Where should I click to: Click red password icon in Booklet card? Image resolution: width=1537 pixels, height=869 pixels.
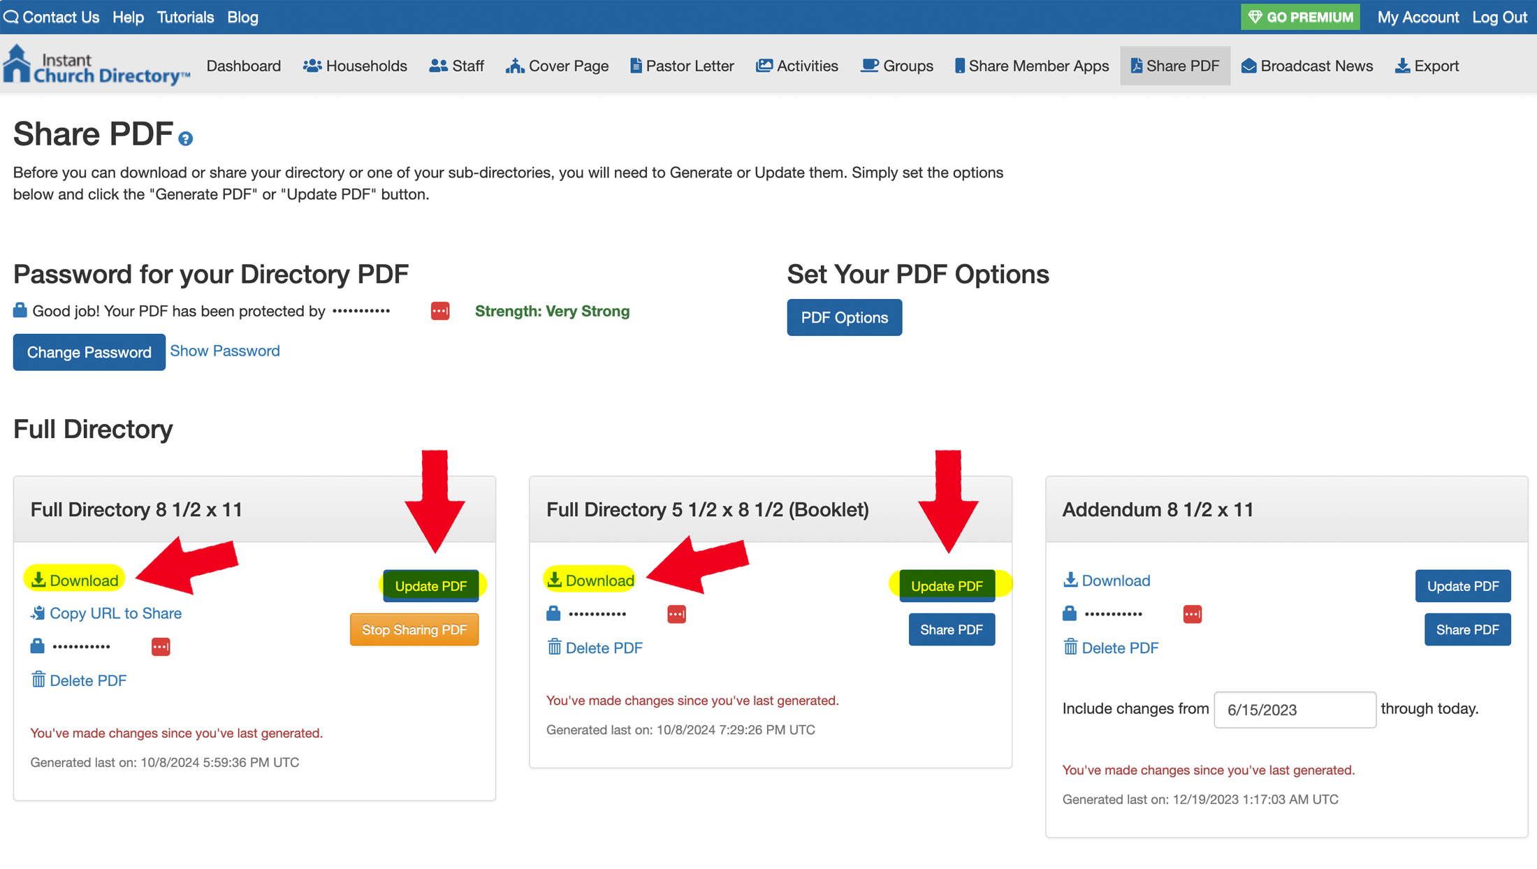[x=676, y=614]
